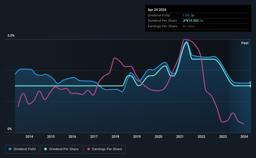Click the Past label in shaded region

245,43
